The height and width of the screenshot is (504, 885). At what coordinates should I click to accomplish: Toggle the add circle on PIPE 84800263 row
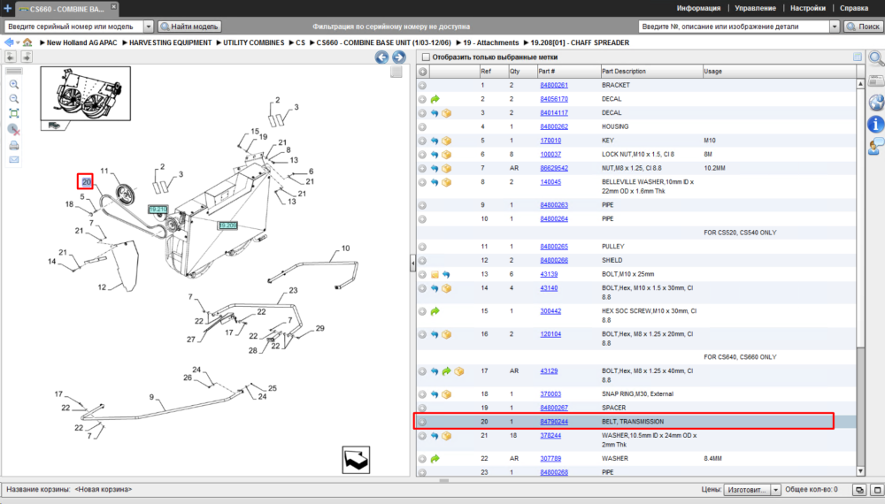pos(423,205)
